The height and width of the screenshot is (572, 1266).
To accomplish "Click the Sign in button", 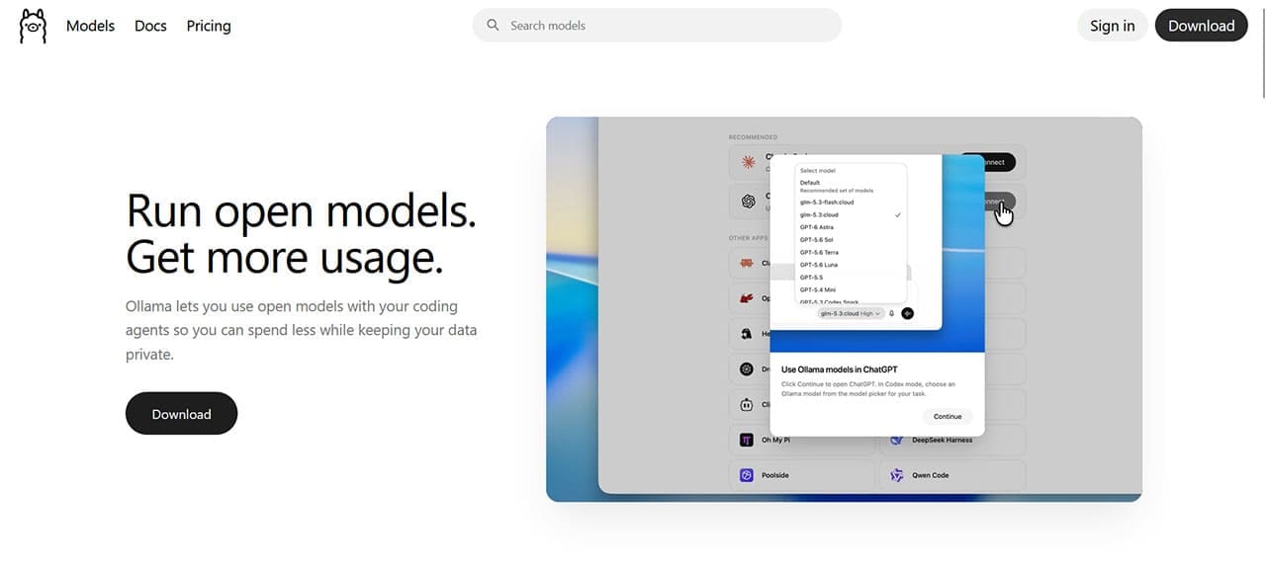I will tap(1113, 26).
